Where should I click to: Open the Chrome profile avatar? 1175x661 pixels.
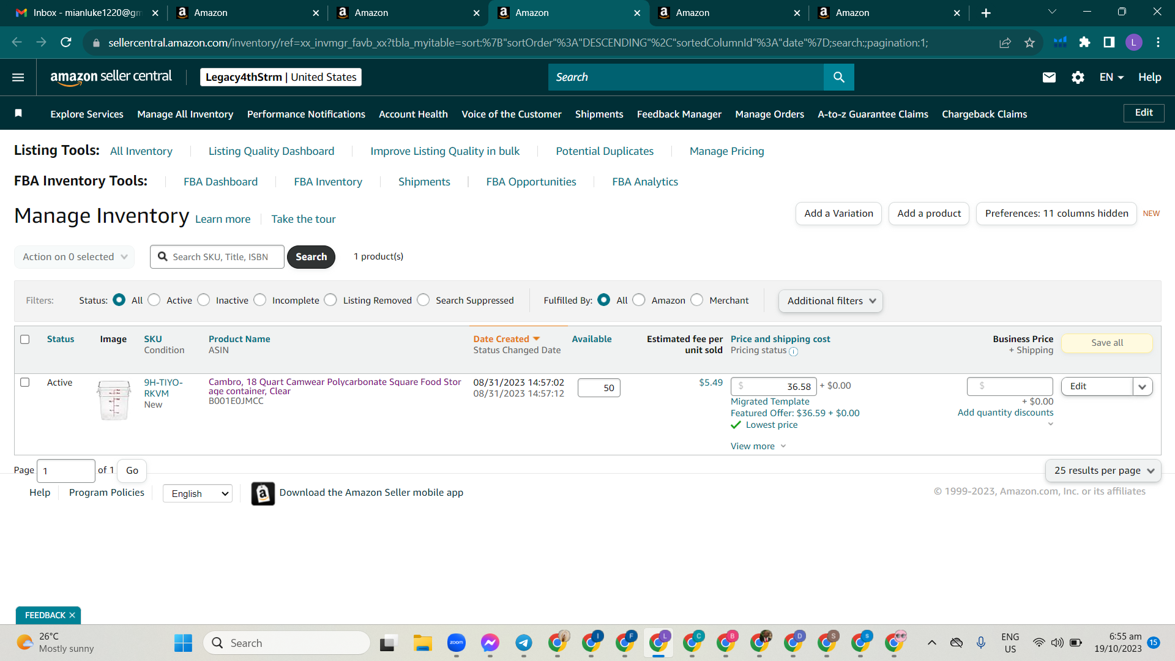[1133, 42]
